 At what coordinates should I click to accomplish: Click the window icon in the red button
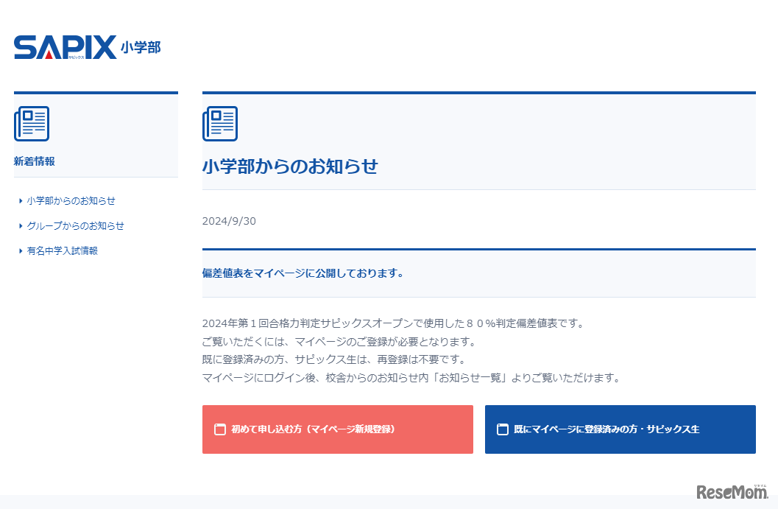[220, 429]
